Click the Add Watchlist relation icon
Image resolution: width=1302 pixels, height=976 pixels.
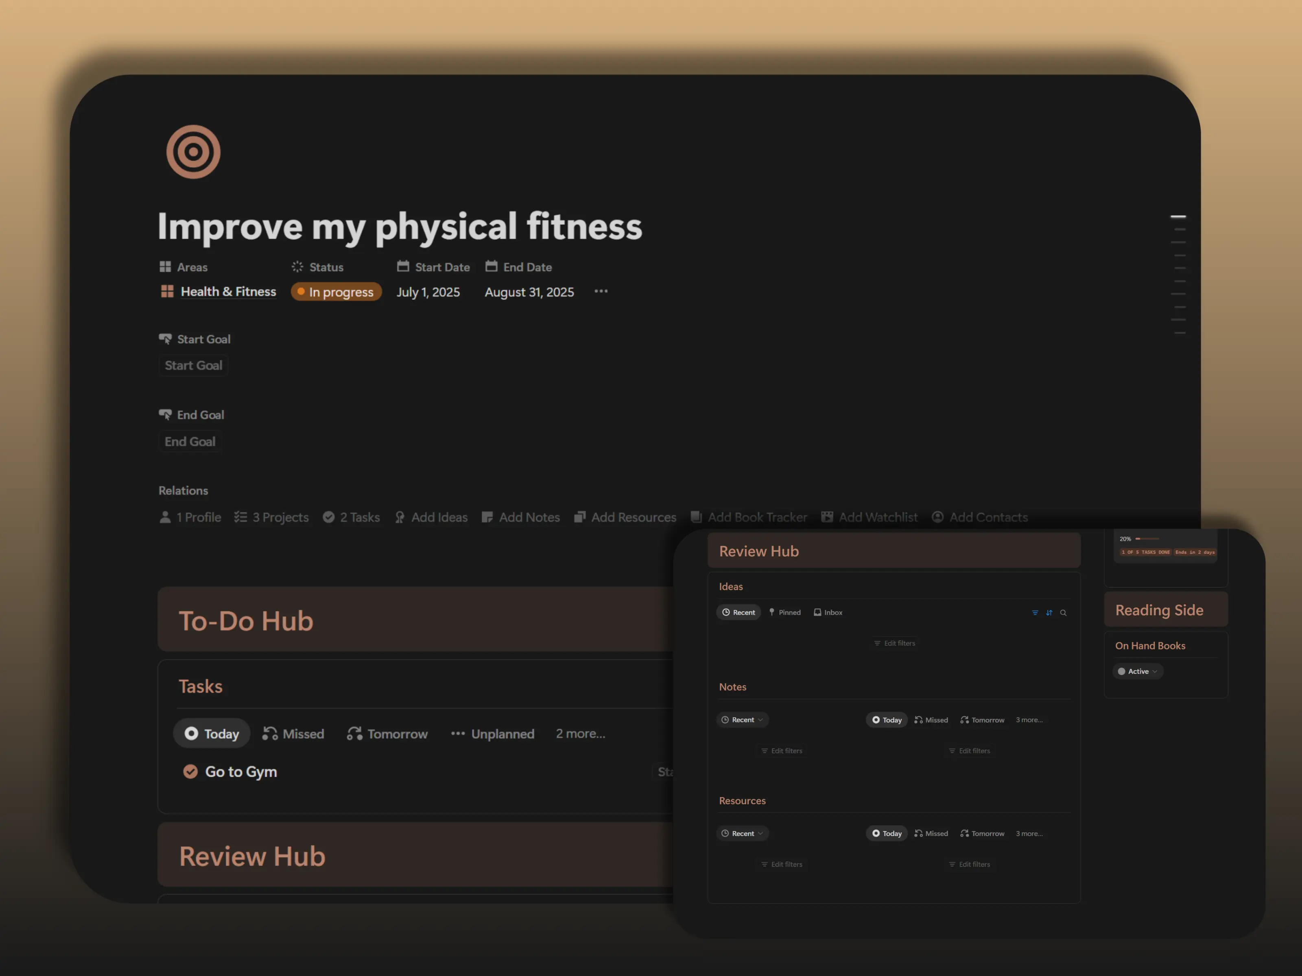click(x=827, y=516)
